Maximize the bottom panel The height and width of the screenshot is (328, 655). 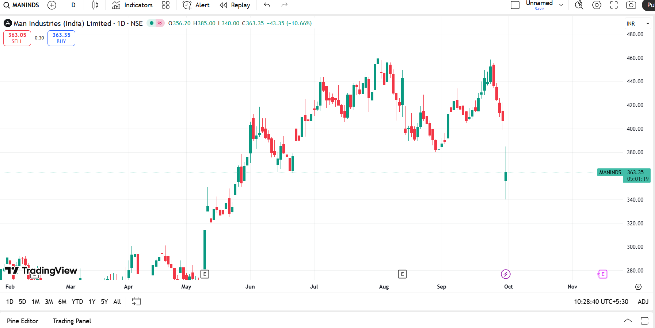(644, 321)
